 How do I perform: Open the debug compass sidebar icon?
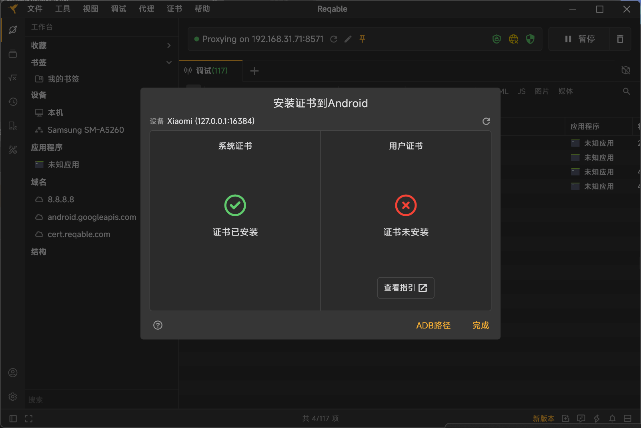pyautogui.click(x=13, y=30)
